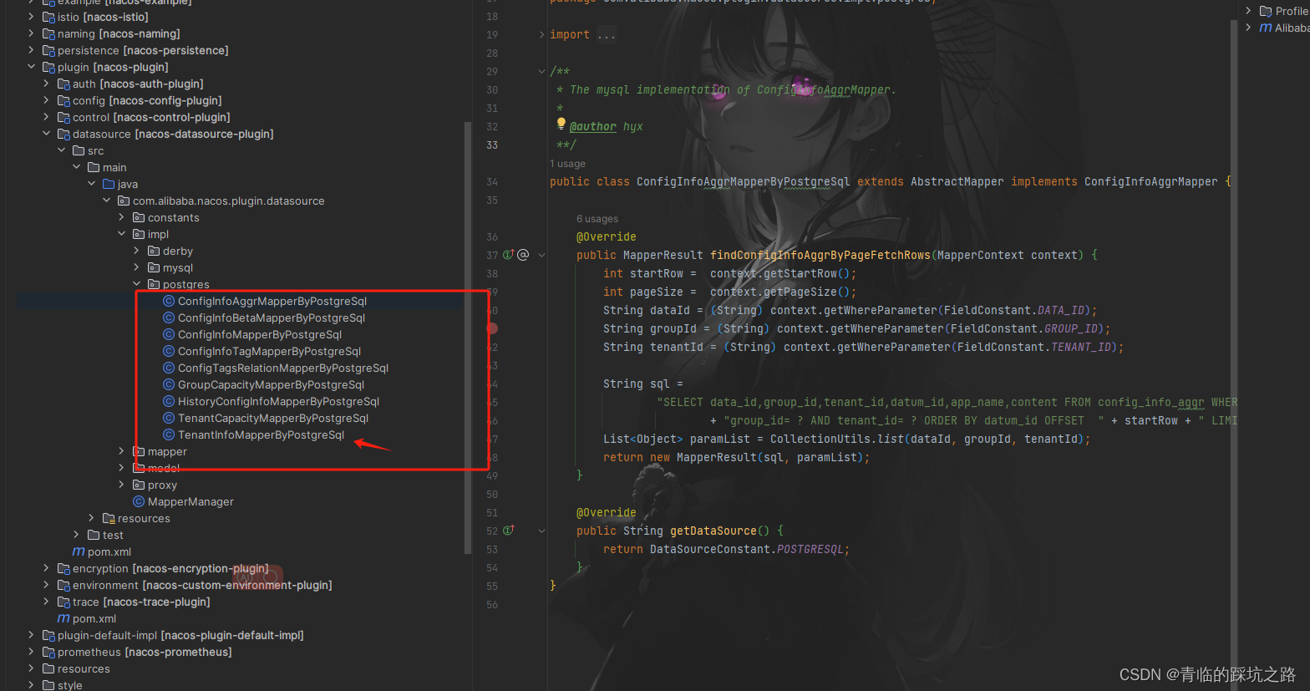Collapse the datasource [nacos-datasource-plugin] module

pos(47,134)
